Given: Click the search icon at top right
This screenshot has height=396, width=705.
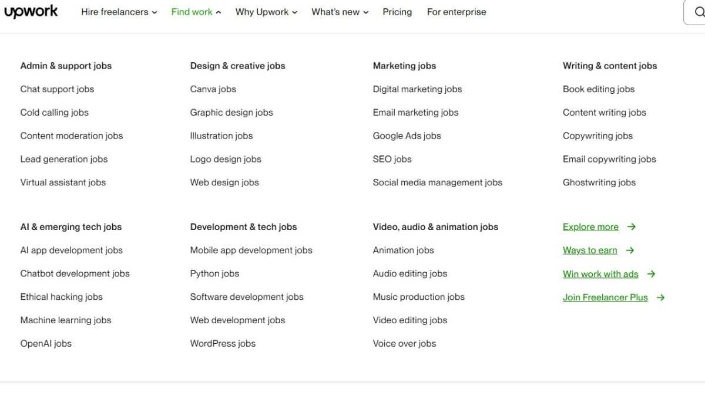Looking at the screenshot, I should click(x=699, y=12).
